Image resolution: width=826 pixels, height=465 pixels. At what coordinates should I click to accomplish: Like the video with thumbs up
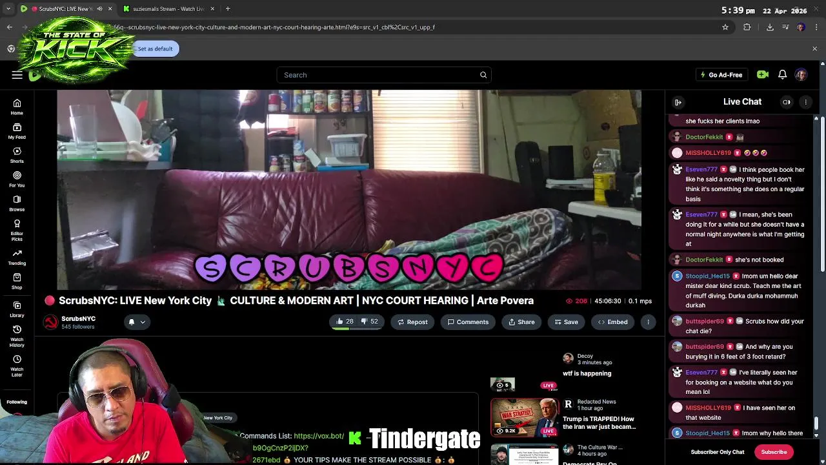(344, 322)
